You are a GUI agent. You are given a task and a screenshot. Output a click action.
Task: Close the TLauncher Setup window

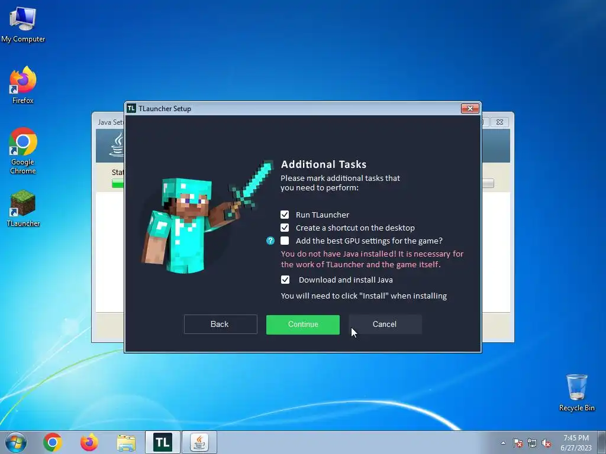coord(470,109)
